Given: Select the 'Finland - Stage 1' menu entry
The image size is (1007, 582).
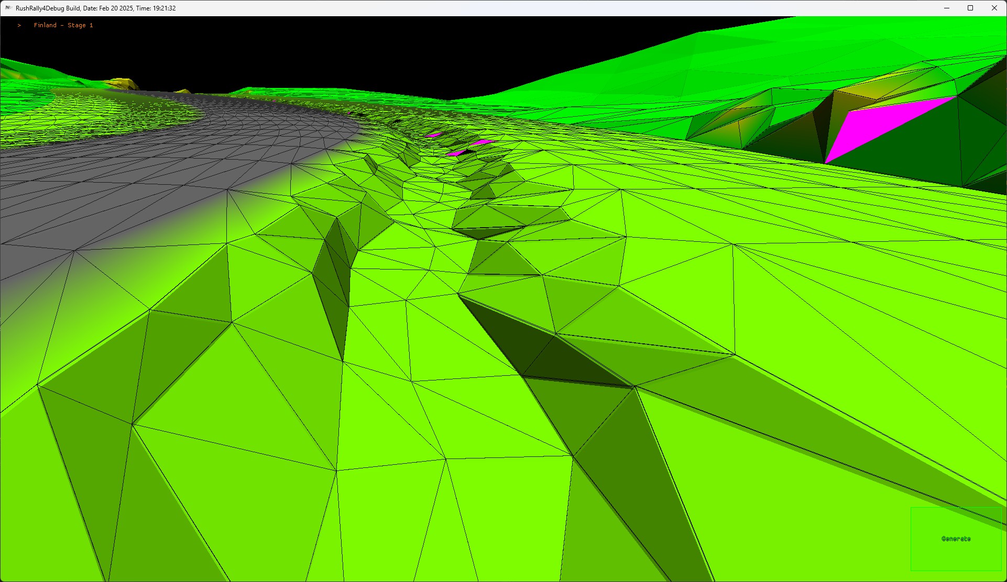Looking at the screenshot, I should (x=63, y=25).
